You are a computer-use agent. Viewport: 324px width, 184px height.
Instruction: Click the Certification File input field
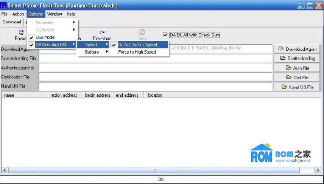(x=156, y=77)
